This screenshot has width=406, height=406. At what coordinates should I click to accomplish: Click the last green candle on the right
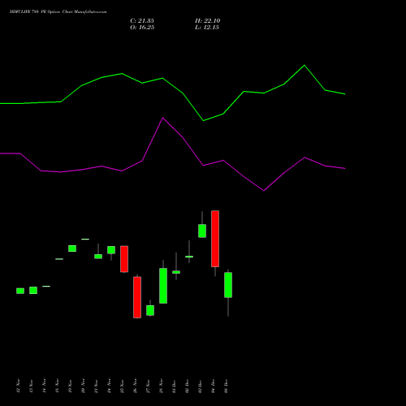click(x=228, y=285)
